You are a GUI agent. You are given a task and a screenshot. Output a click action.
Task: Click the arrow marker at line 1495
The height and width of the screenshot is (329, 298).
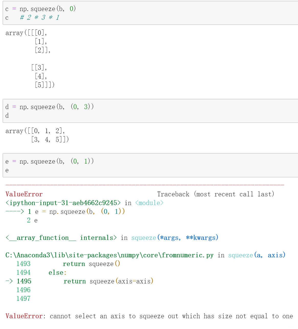point(10,281)
